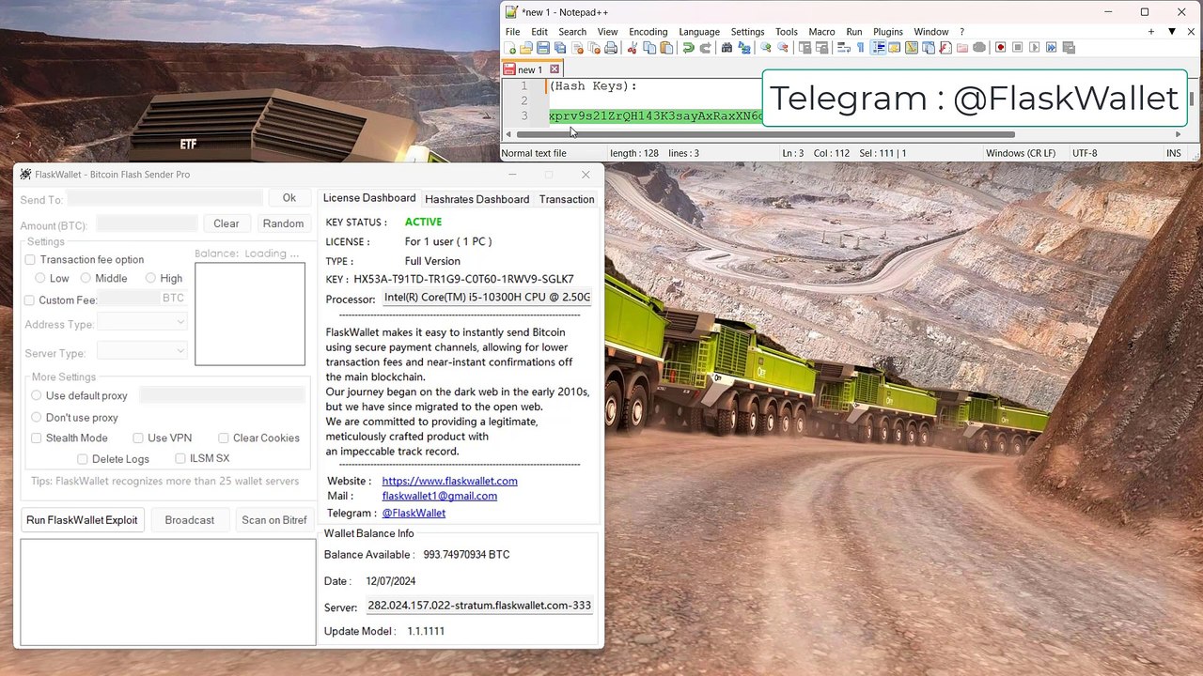Click the Clear button
Viewport: 1203px width, 676px height.
click(227, 223)
